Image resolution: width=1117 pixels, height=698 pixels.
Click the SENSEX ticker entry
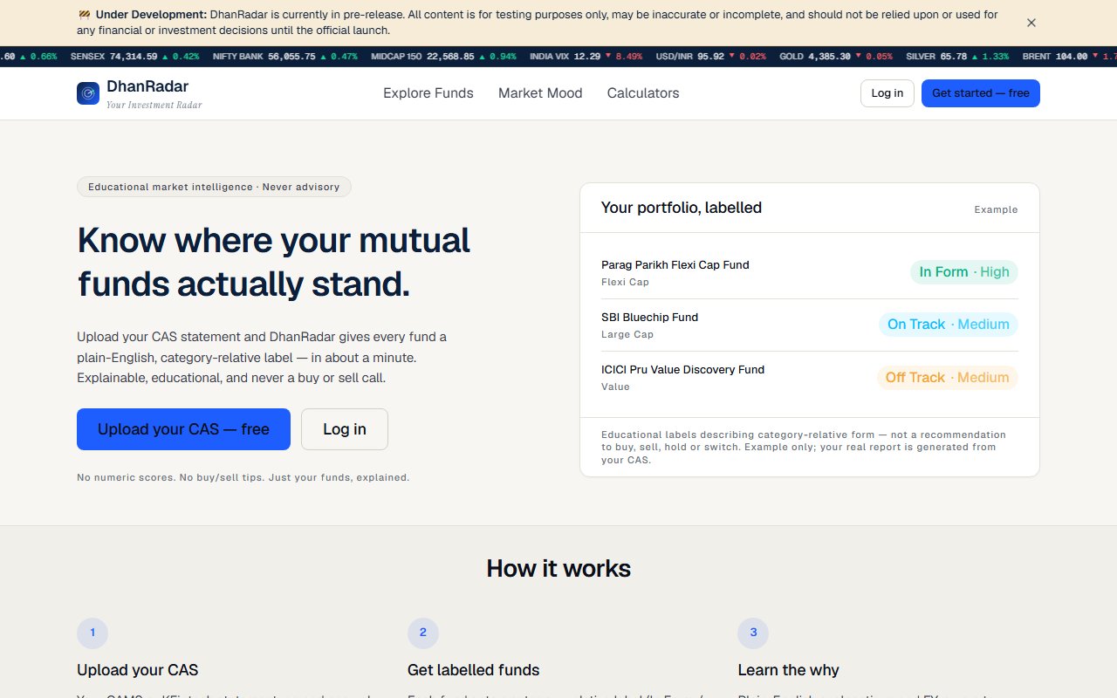(134, 57)
